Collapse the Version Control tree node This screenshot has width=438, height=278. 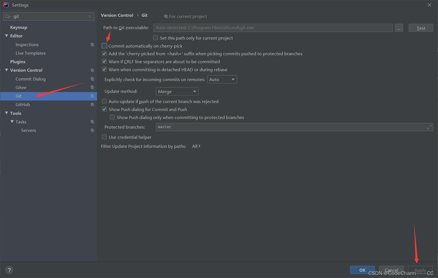7,70
